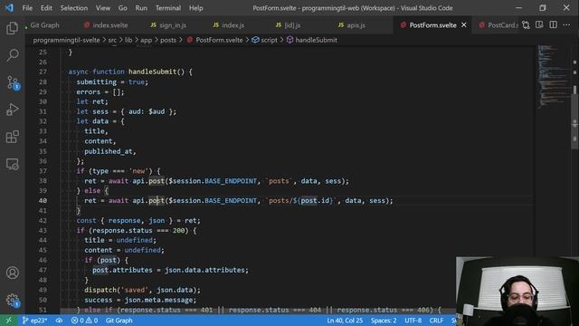Click line number 27 in gutter

[x=43, y=72]
